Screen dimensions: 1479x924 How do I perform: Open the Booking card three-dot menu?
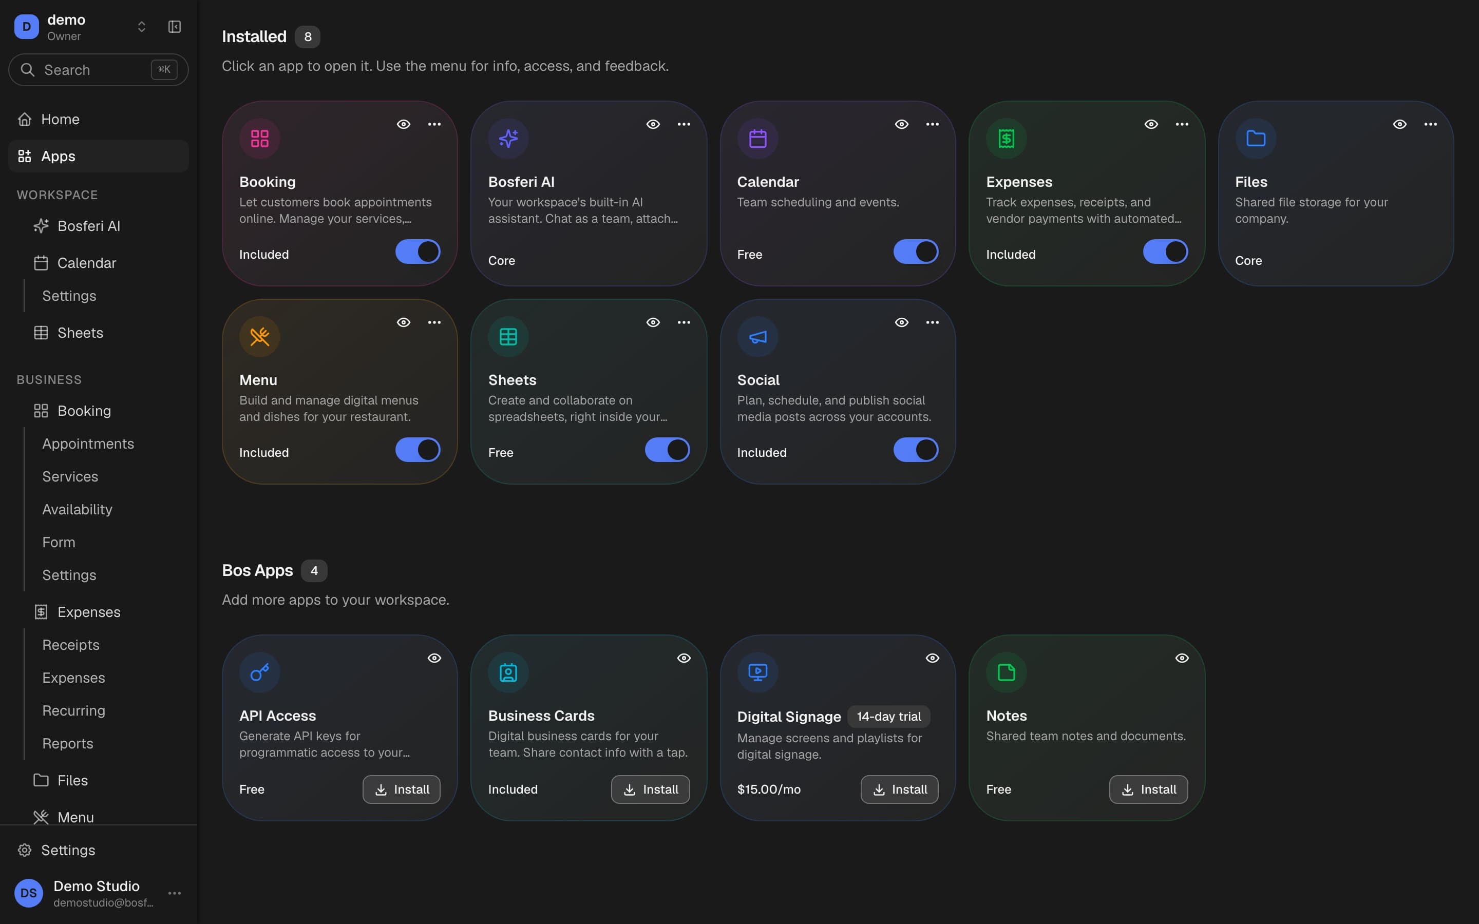(x=434, y=124)
